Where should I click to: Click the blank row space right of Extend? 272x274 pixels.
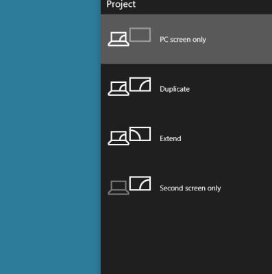(227, 138)
